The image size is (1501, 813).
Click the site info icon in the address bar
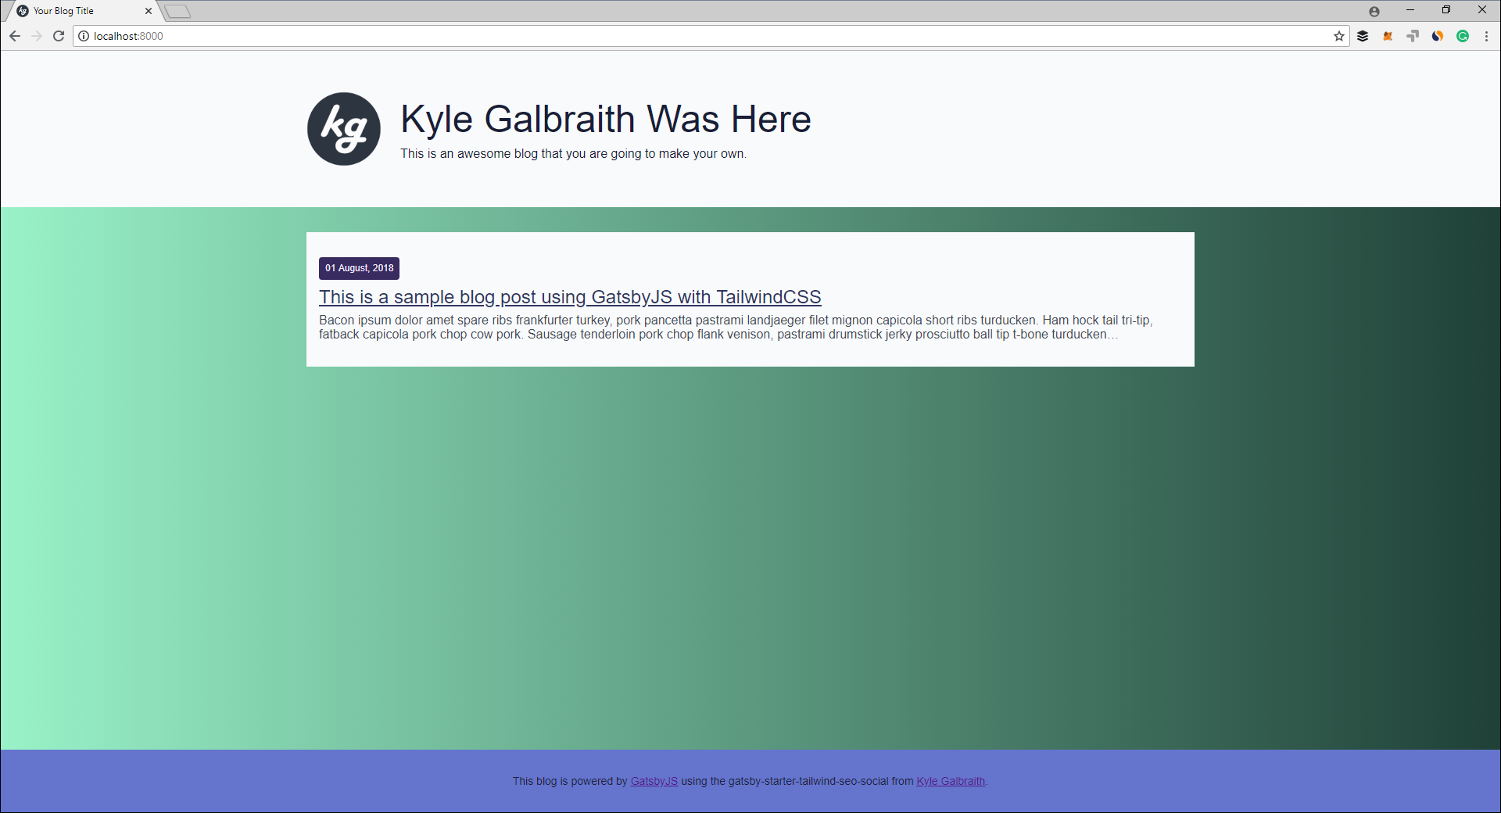[x=83, y=36]
